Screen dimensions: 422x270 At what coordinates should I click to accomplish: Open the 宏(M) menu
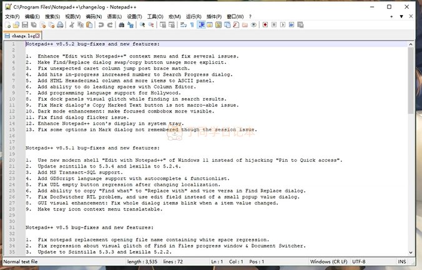[174, 17]
